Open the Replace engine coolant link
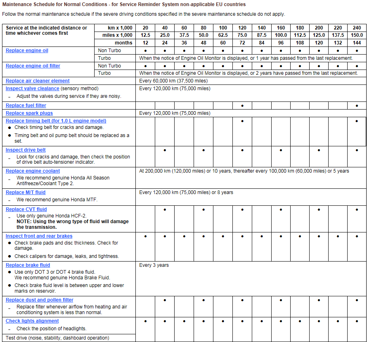Screen dimensions: 367x342 coord(33,171)
